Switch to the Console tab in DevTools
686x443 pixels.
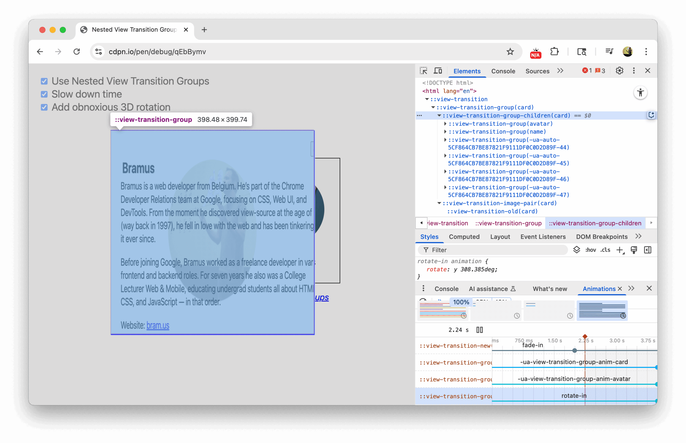pos(503,71)
